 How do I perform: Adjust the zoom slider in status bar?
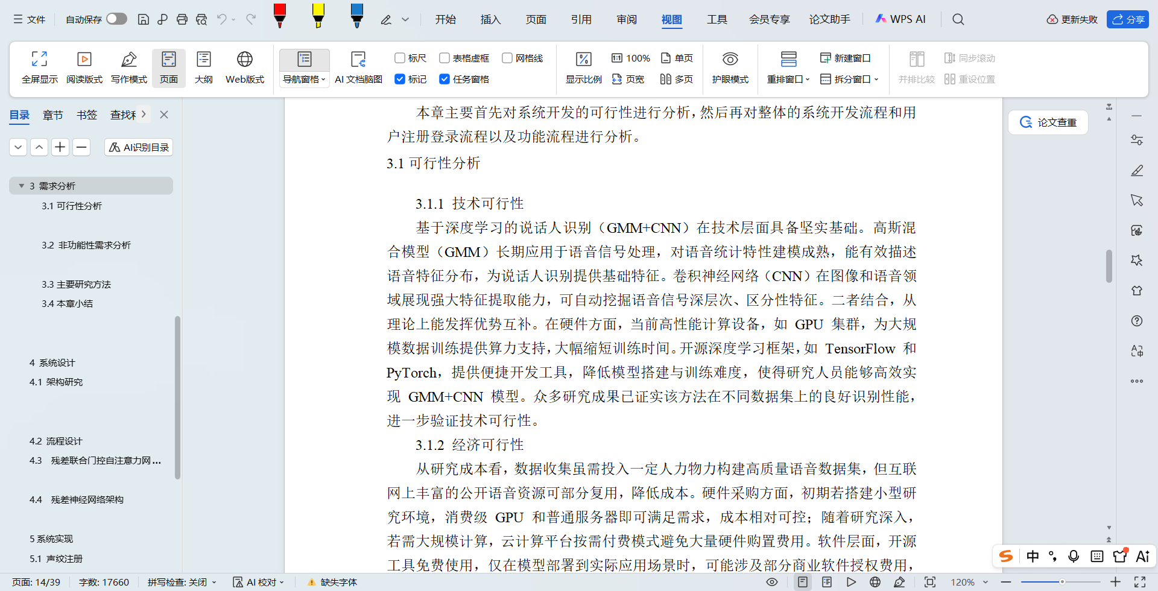pos(1062,582)
